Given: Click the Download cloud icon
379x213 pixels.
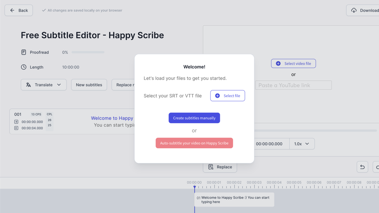Looking at the screenshot, I should [354, 10].
